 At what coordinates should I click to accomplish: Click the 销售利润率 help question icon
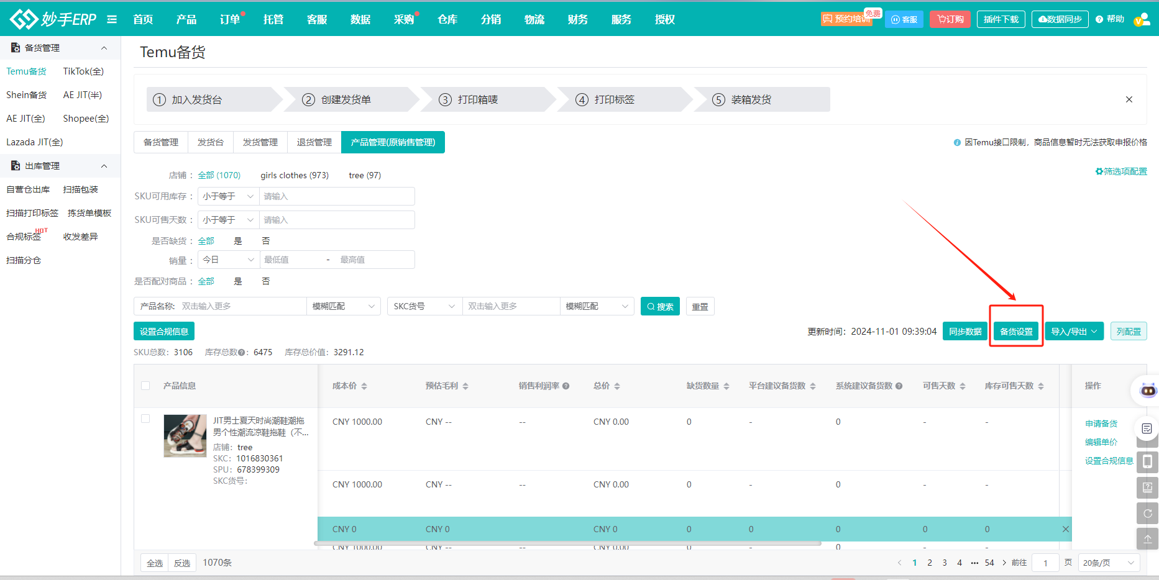pos(566,386)
